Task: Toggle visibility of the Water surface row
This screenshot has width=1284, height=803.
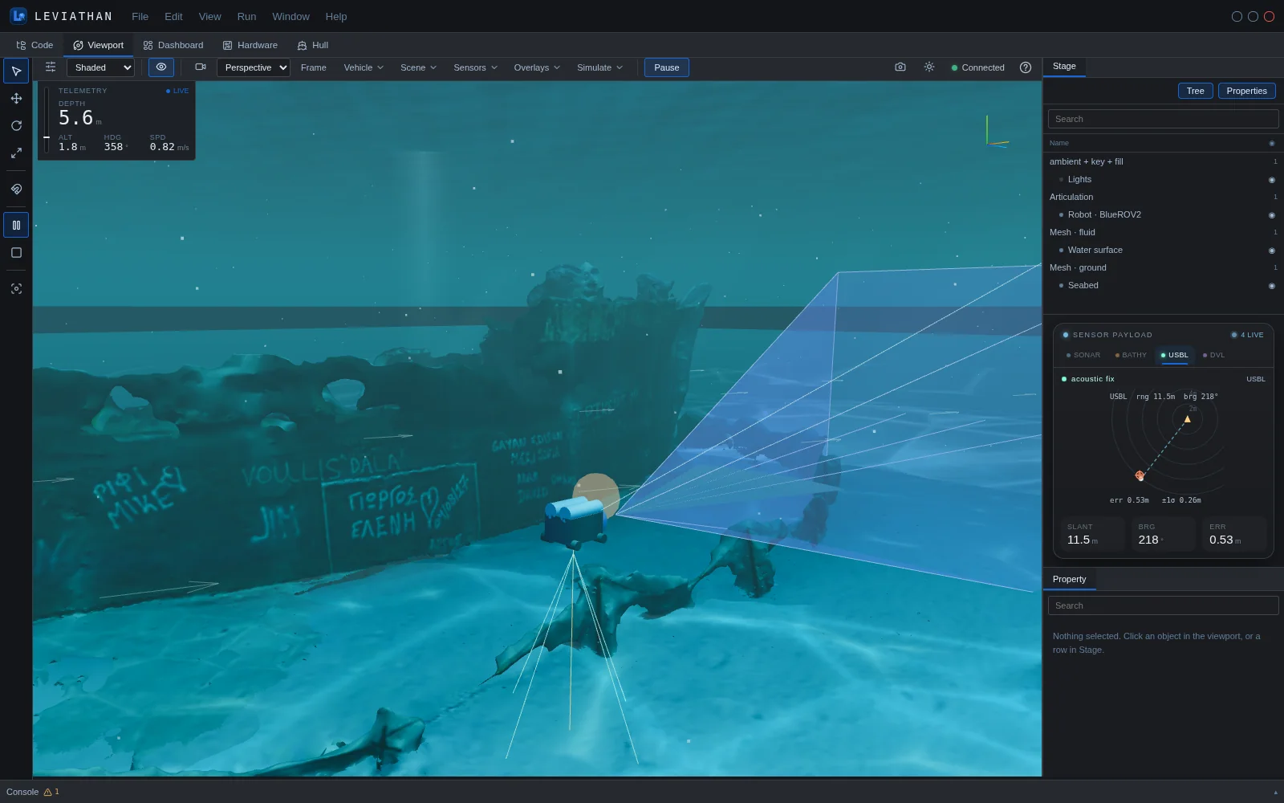Action: coord(1272,251)
